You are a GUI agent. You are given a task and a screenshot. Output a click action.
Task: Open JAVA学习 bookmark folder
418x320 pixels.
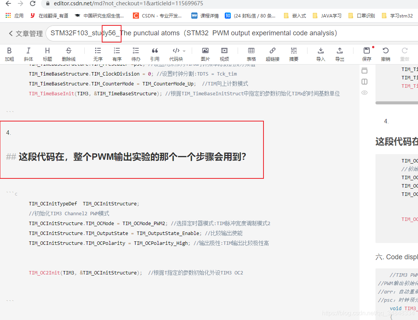pyautogui.click(x=327, y=16)
